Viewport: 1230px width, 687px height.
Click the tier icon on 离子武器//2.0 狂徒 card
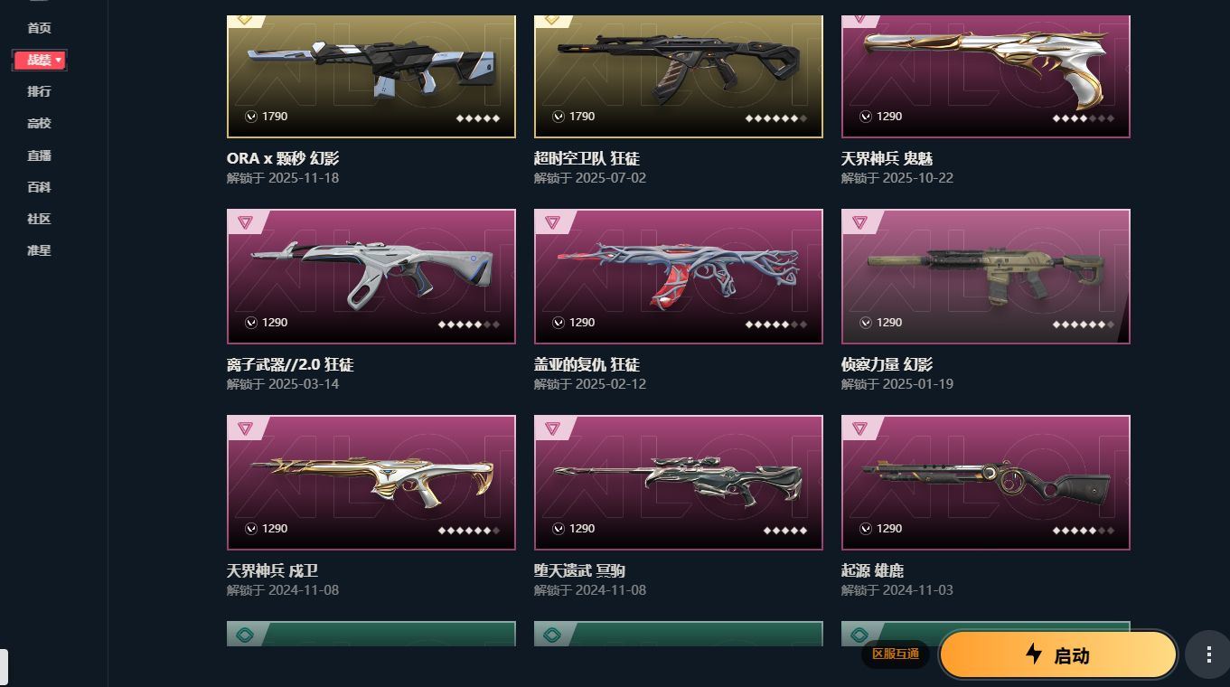[245, 222]
